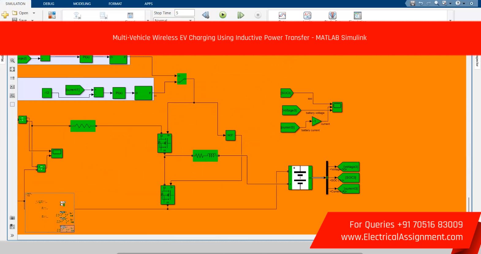Click the Fit to View palette icon
The height and width of the screenshot is (254, 481).
pos(12,69)
